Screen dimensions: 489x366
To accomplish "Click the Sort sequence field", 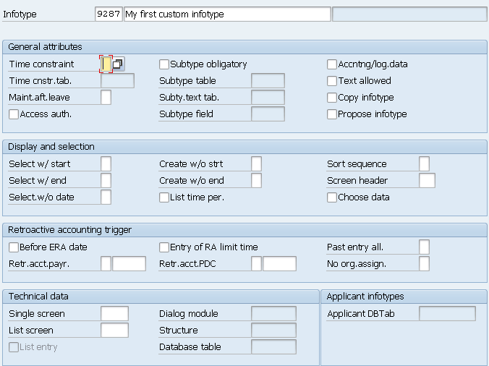I will pyautogui.click(x=424, y=164).
